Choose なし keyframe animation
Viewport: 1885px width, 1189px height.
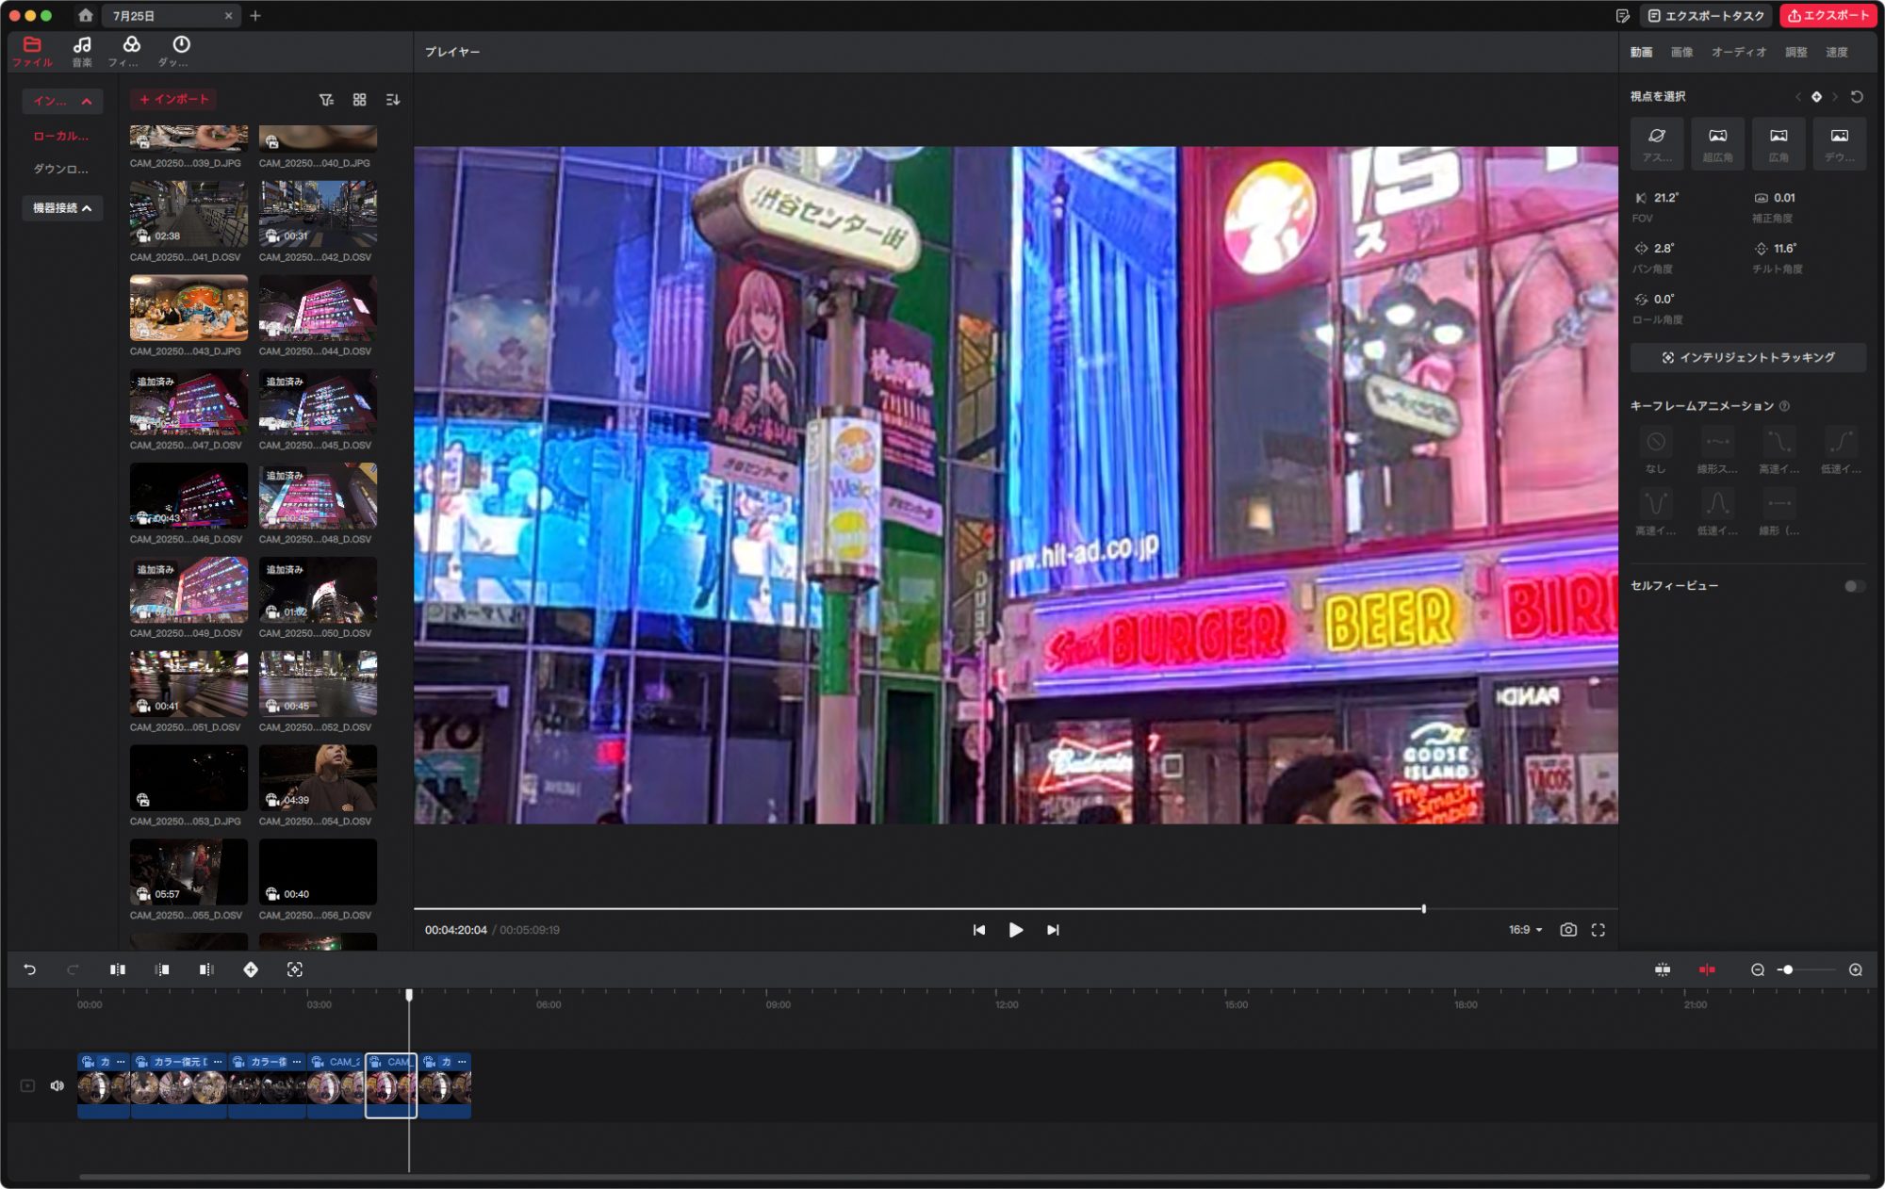pyautogui.click(x=1656, y=450)
